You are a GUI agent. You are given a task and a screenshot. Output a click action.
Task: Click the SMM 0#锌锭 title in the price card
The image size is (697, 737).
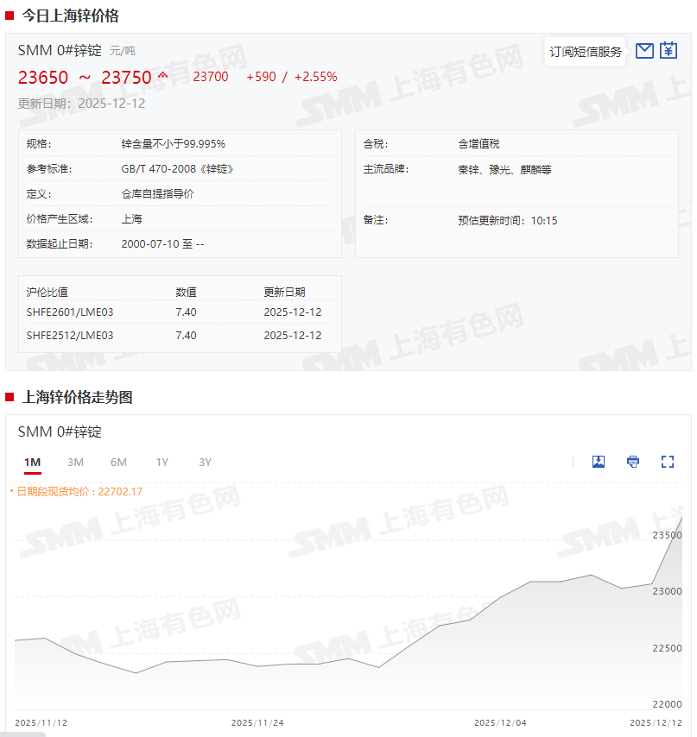tap(60, 50)
